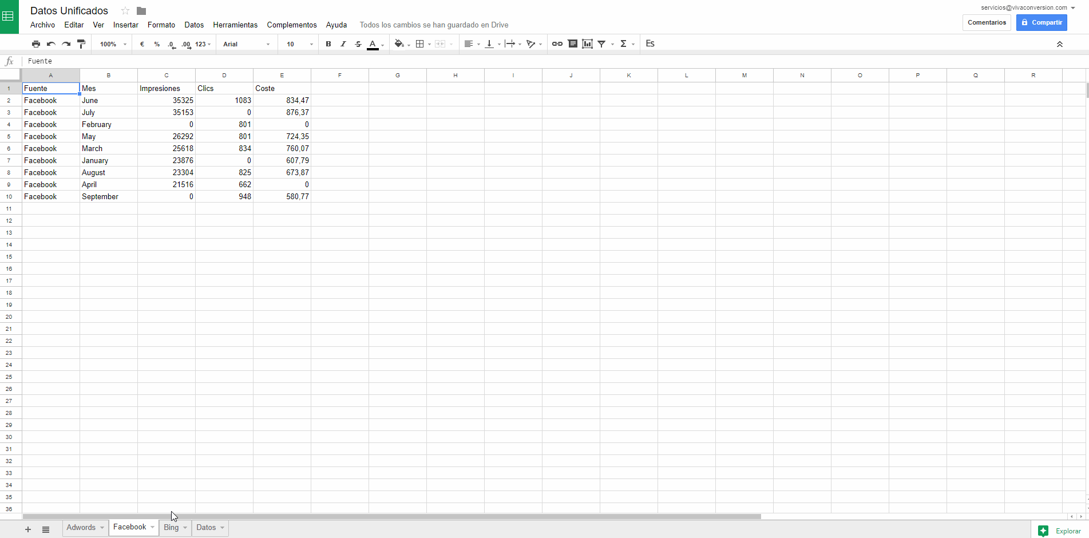Open the Explorar panel

point(1060,531)
